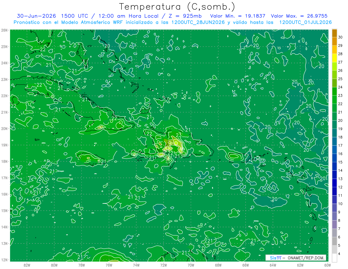The image size is (348, 269).
Task: Click the '72W' longitude label
Action: pos(164,265)
